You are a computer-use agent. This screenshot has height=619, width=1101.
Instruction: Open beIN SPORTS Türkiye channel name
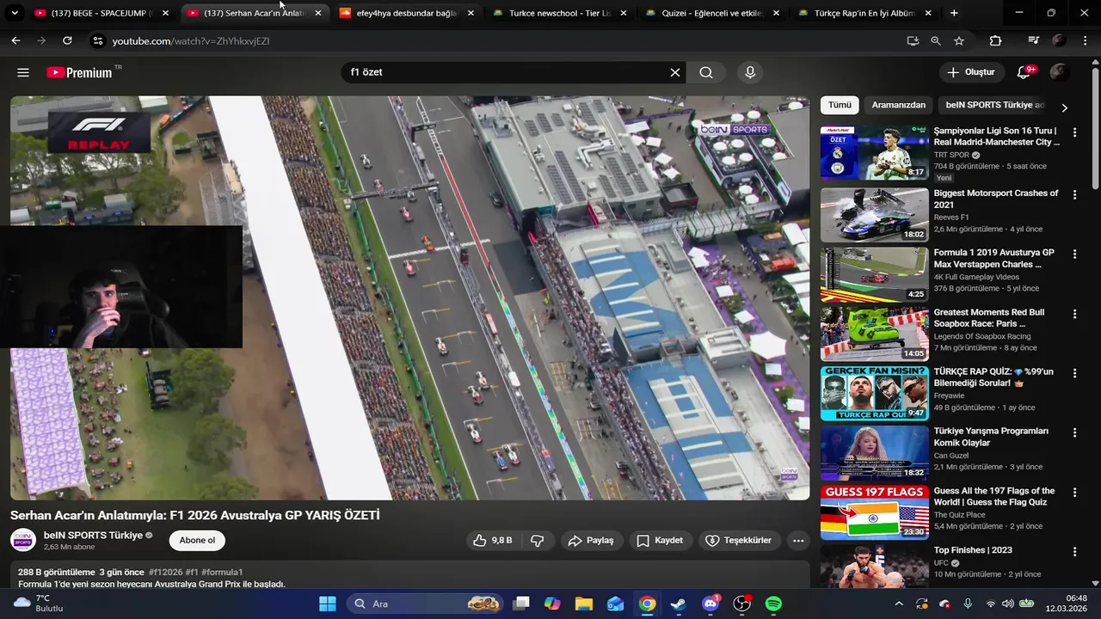[x=93, y=535]
